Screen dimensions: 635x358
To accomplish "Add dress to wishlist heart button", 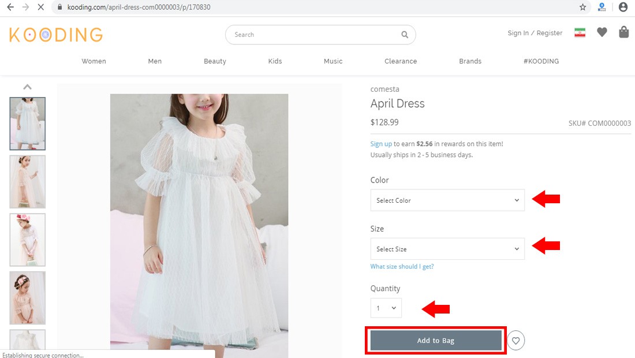I will click(x=516, y=341).
